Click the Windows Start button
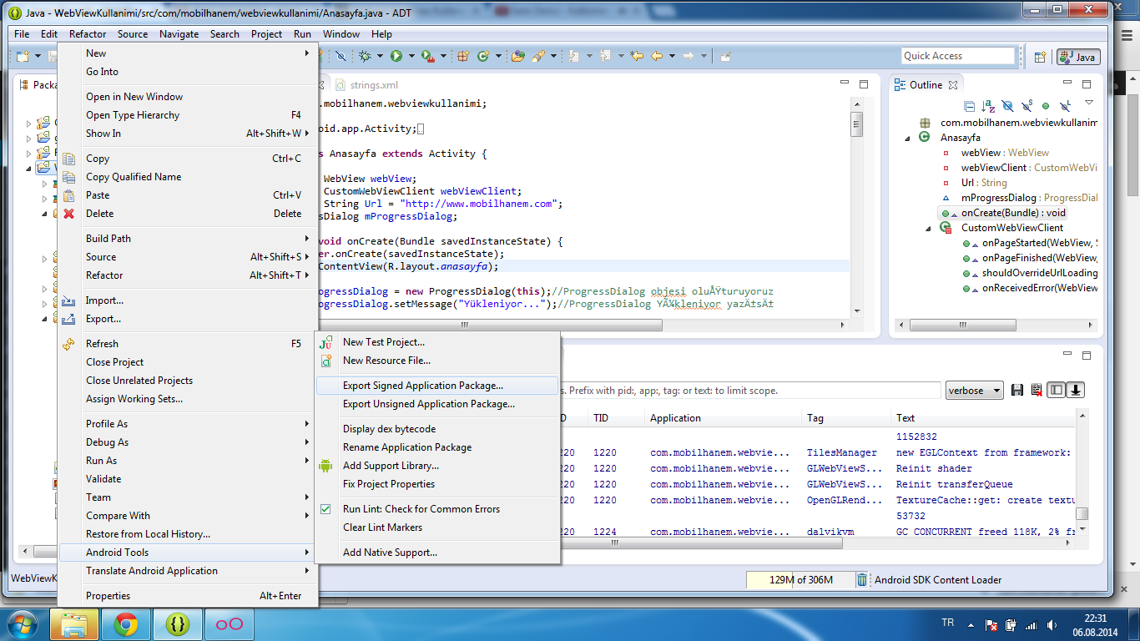The height and width of the screenshot is (641, 1140). tap(23, 624)
